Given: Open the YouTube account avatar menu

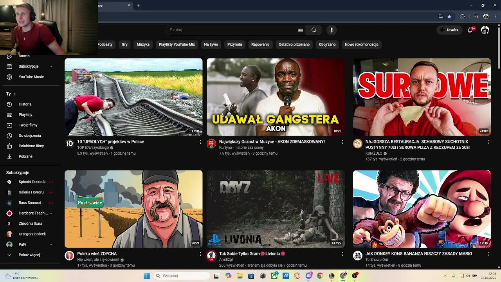Looking at the screenshot, I should pos(485,30).
